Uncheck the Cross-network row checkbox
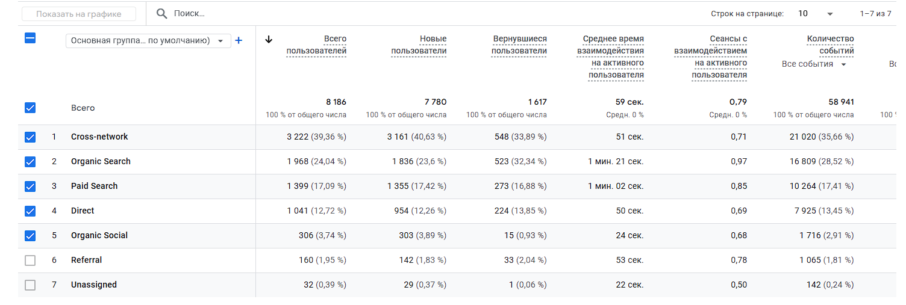This screenshot has width=906, height=305. 30,137
